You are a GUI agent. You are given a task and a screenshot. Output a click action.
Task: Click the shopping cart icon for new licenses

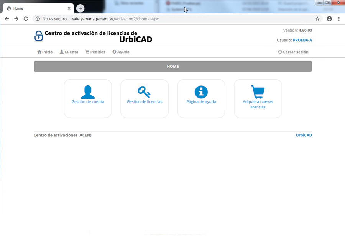pyautogui.click(x=258, y=92)
